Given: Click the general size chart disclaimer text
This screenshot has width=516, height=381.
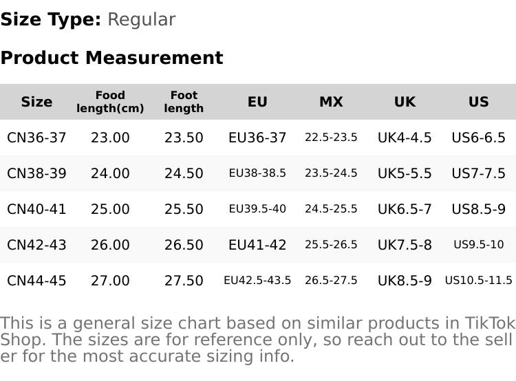Looking at the screenshot, I should (x=257, y=340).
